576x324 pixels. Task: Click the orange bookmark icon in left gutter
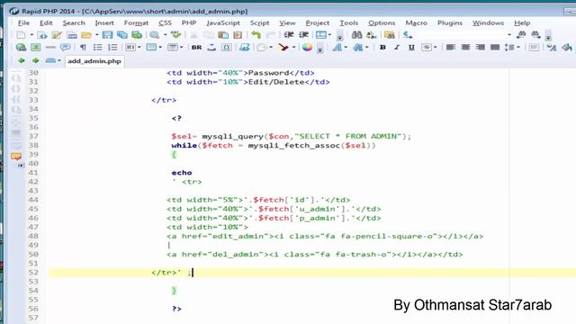(16, 157)
